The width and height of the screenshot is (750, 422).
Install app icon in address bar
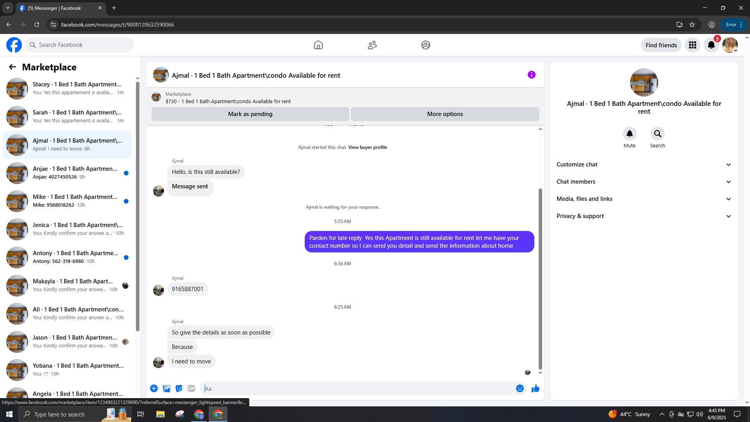[x=680, y=25]
